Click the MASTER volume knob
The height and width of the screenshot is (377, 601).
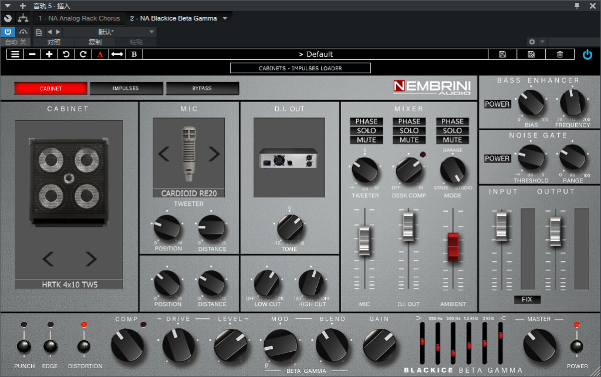[540, 345]
